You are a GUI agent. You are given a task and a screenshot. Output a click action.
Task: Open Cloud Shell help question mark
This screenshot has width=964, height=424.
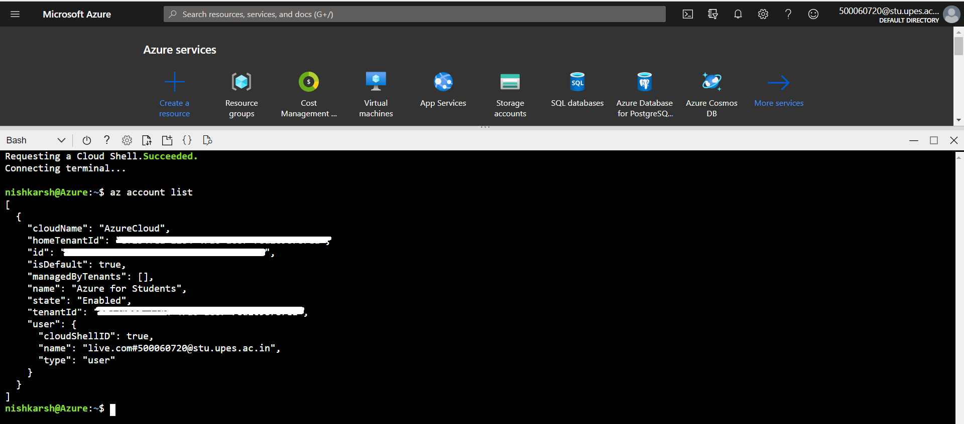click(106, 140)
